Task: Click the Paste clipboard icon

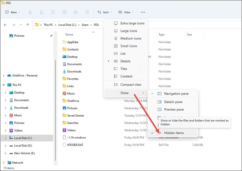Action: (53, 12)
